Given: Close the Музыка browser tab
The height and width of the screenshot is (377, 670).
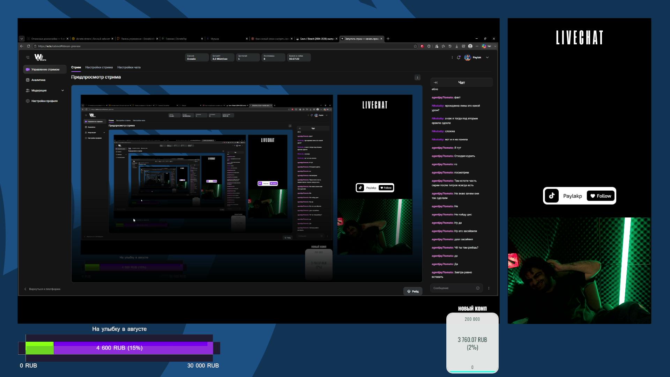Looking at the screenshot, I should click(x=247, y=39).
